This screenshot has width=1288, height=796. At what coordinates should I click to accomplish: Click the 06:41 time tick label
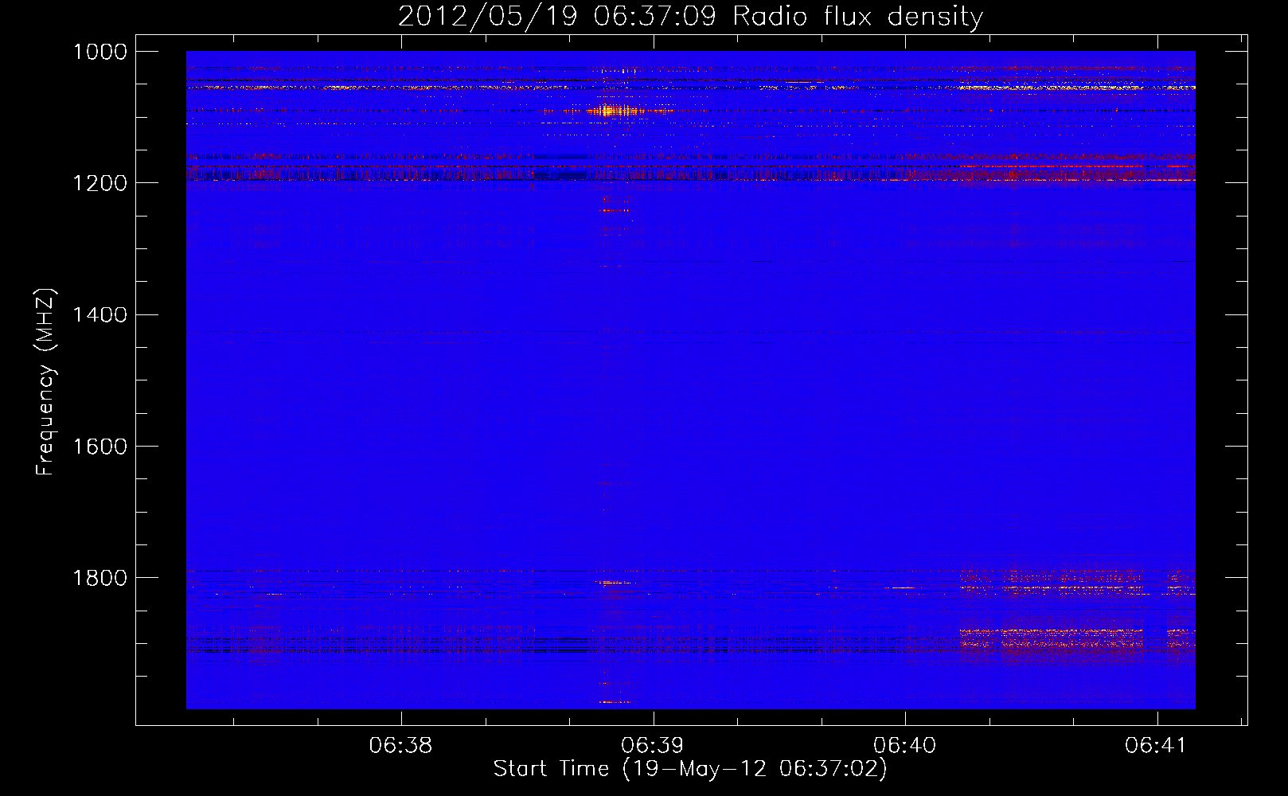point(1157,745)
